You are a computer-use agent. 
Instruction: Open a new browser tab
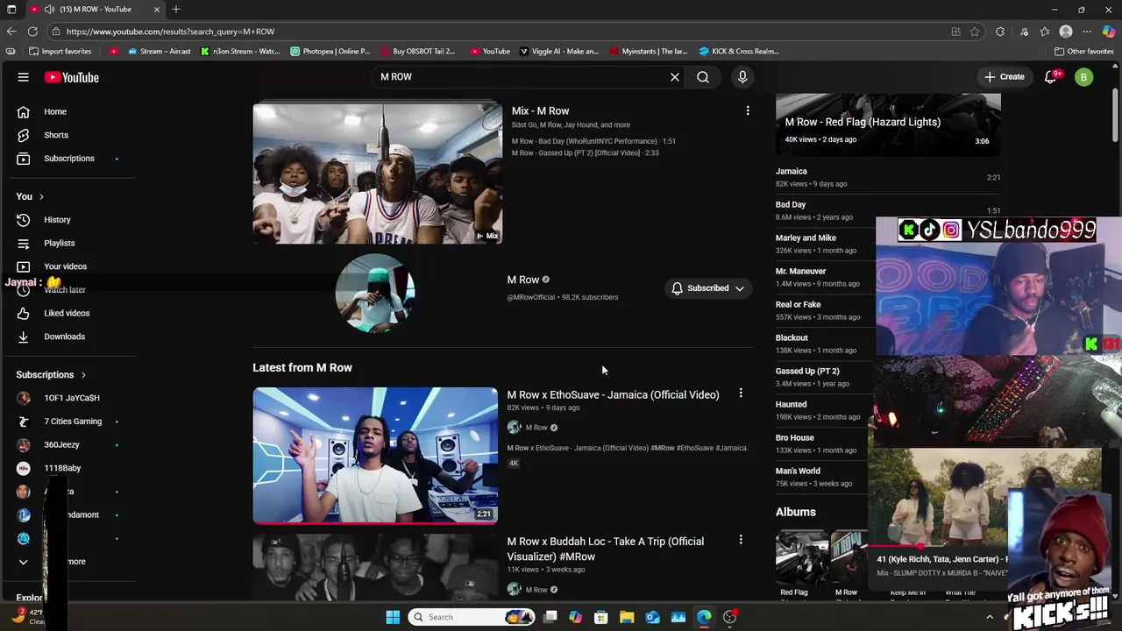click(176, 10)
